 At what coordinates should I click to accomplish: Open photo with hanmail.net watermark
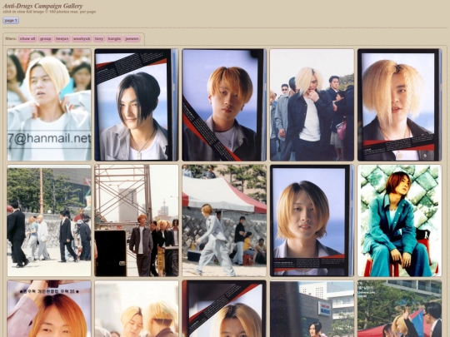49,105
